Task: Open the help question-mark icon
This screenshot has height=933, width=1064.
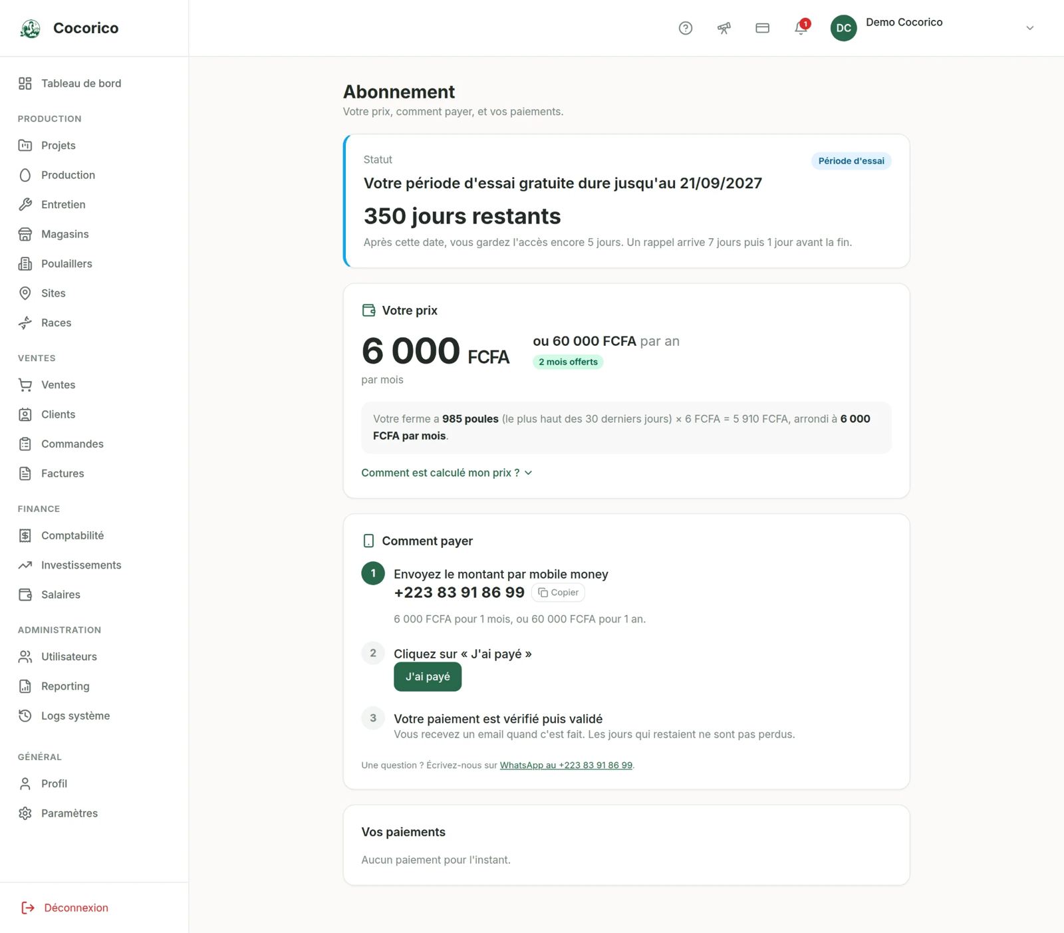Action: pyautogui.click(x=686, y=28)
